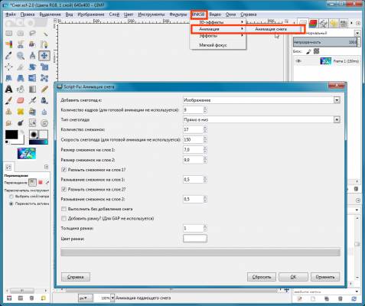Toggle move-layer mode button in tool options
Viewport: 365px width, 306px height.
[32, 182]
